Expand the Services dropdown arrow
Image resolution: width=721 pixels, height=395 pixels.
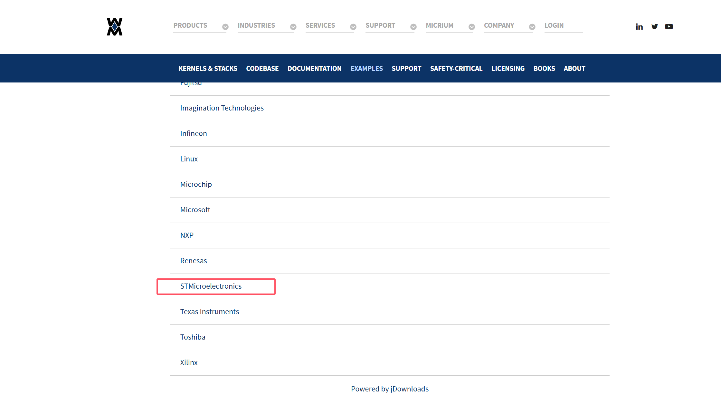click(353, 27)
